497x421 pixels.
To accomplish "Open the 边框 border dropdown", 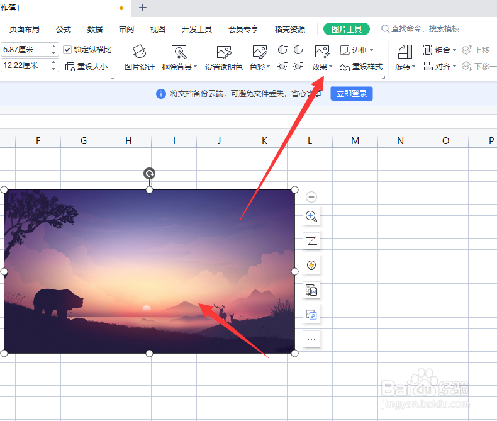I will [357, 50].
